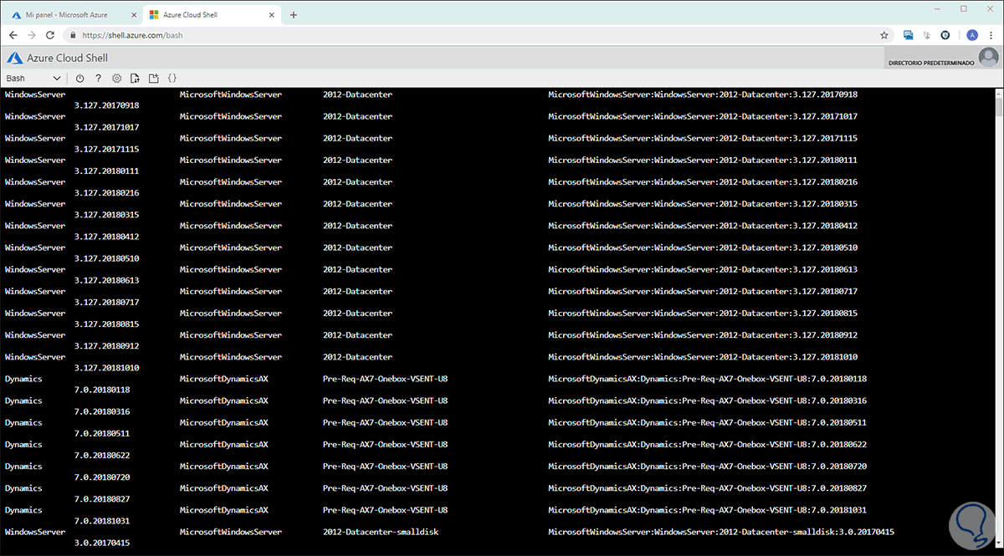Click version text 3.0.20170415
This screenshot has height=556, width=1004.
coord(101,543)
